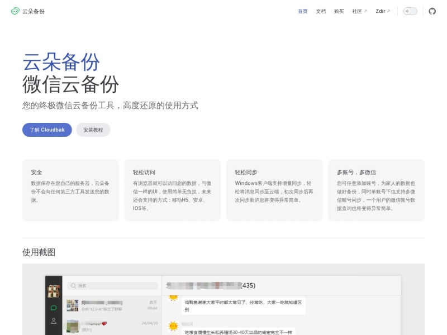
Task: Click the chat row timed 09:44
Action: 112,305
